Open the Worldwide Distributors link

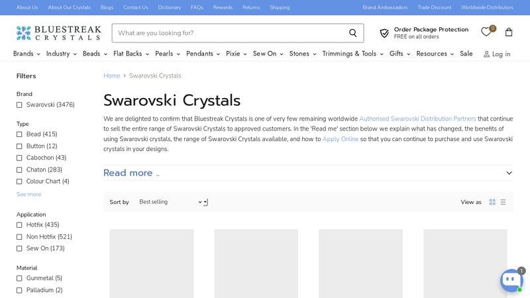point(487,7)
